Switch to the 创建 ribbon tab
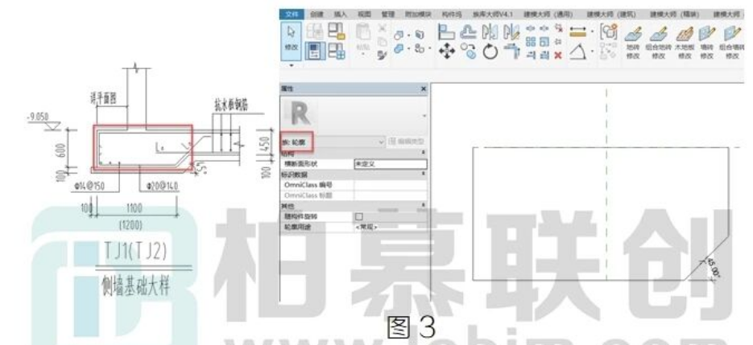753x345 pixels. (317, 14)
